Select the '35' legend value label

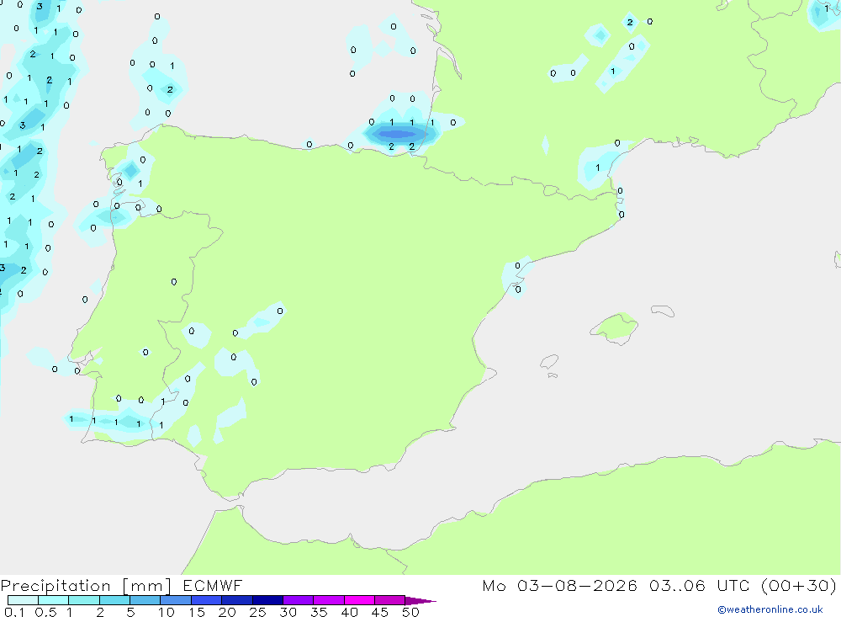319,612
